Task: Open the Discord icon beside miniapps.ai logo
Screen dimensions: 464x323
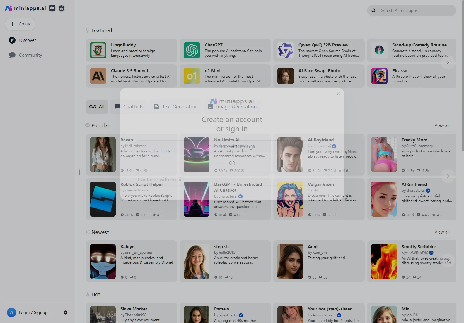Action: point(52,8)
